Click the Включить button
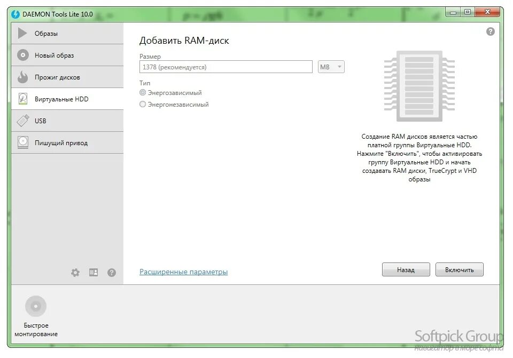This screenshot has height=358, width=513. tap(460, 270)
